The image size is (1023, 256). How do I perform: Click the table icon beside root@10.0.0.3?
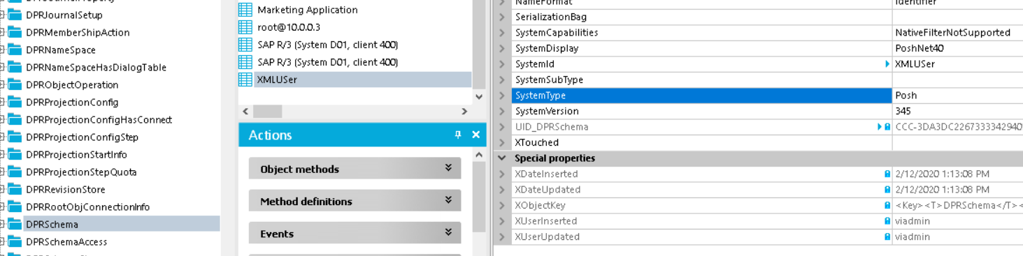(245, 27)
